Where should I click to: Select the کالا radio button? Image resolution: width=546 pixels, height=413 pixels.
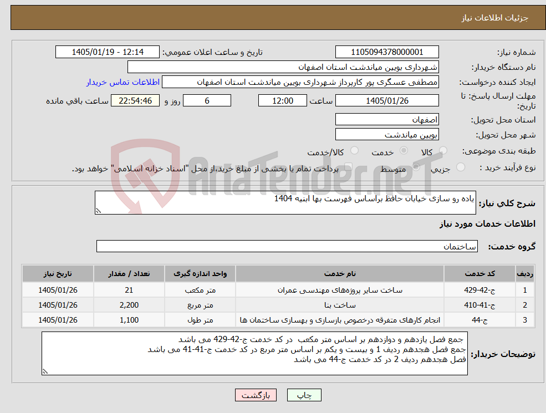tap(443, 151)
